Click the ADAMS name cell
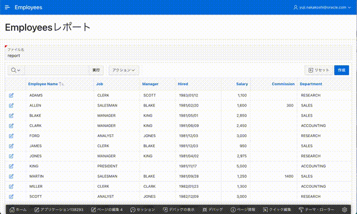357x214 pixels. coord(36,95)
